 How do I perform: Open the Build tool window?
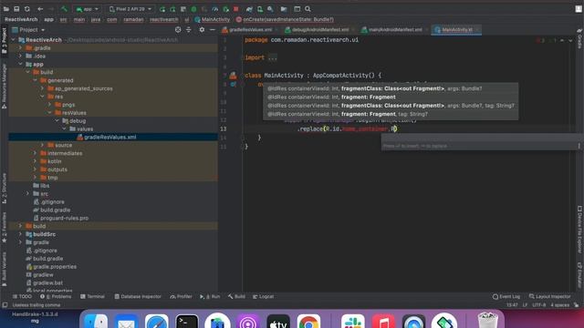click(237, 297)
